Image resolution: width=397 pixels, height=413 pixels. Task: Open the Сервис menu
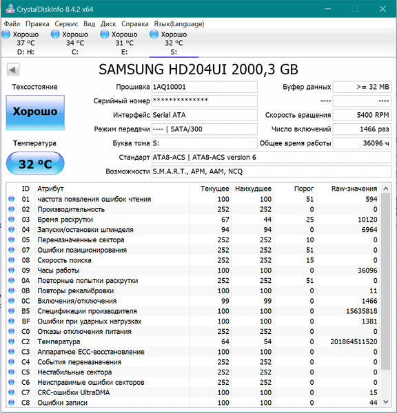[x=66, y=24]
